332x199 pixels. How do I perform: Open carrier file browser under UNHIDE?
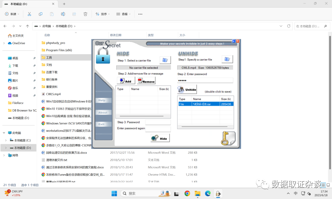pyautogui.click(x=227, y=59)
